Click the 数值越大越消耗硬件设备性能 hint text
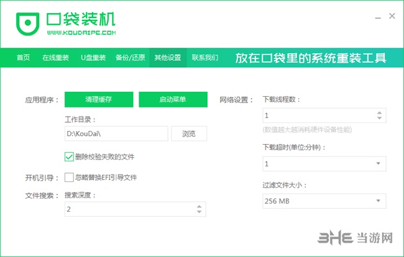The width and height of the screenshot is (404, 257). click(x=307, y=130)
